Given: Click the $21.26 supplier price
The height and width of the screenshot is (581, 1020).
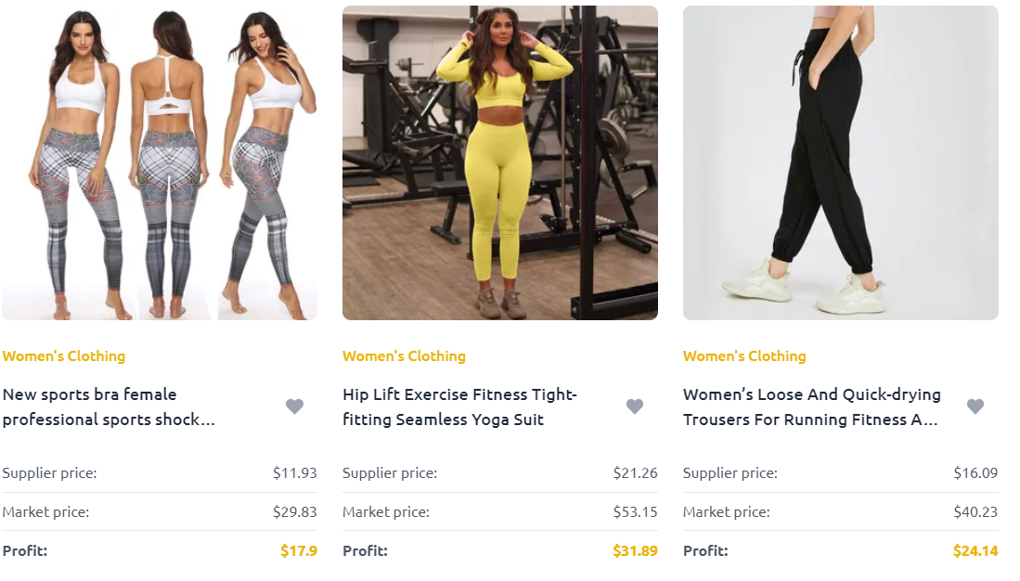Looking at the screenshot, I should 635,473.
